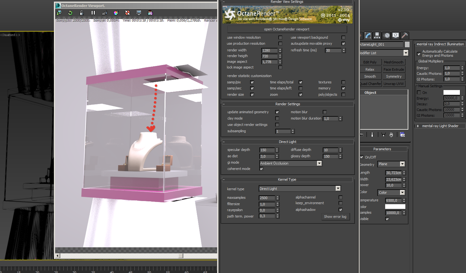Collapse the Render Settings rollout

click(x=288, y=104)
